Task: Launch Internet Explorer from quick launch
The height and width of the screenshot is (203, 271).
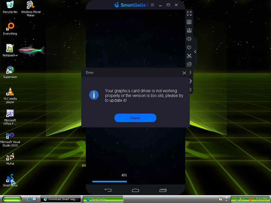Action: pos(29,199)
